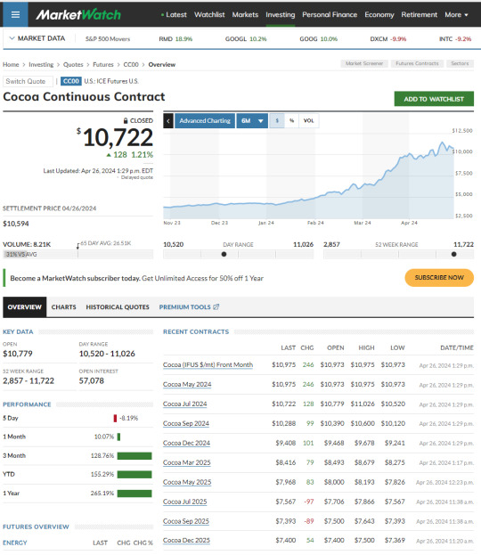
Task: Click GOOG ticker in movers bar
Action: tap(319, 38)
